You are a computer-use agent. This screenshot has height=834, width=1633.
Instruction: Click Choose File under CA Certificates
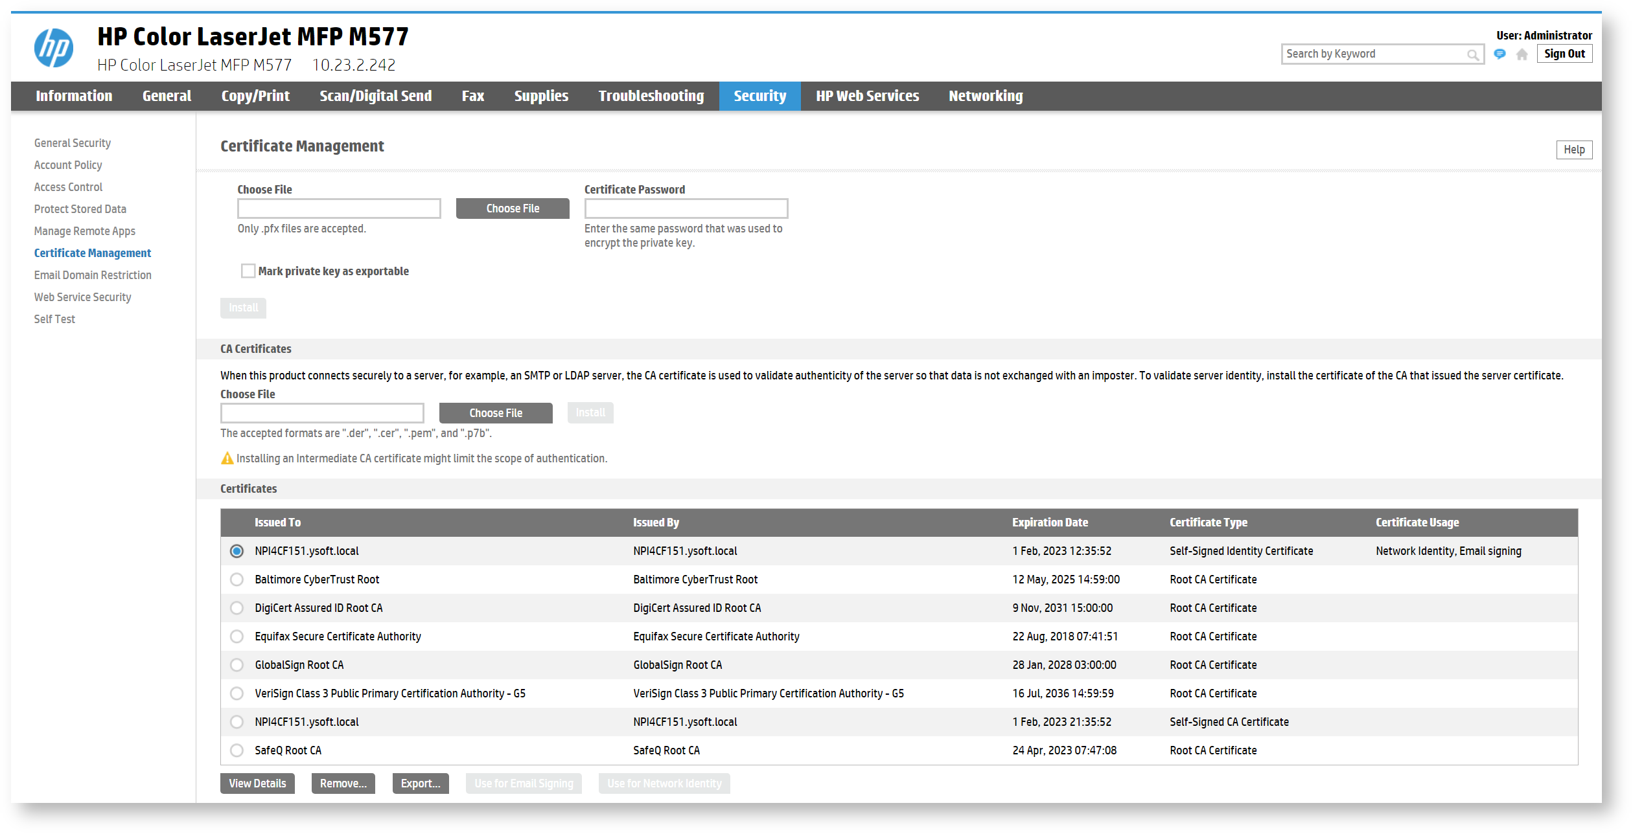pos(496,413)
